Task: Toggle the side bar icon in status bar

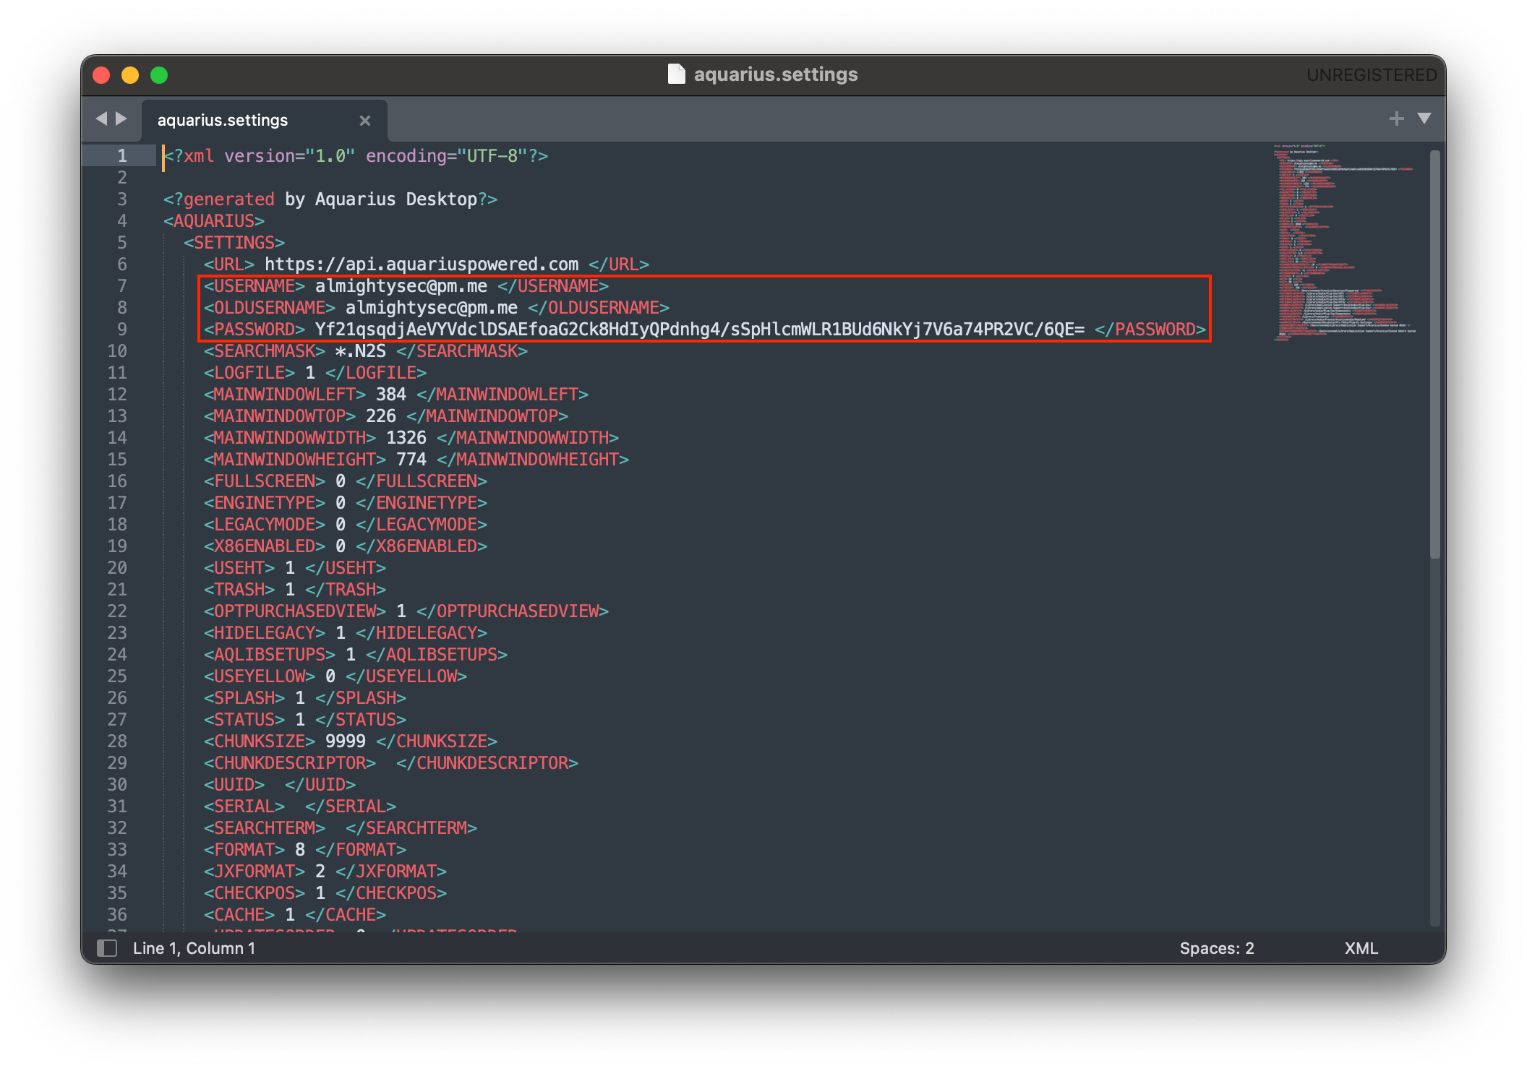Action: (x=107, y=948)
